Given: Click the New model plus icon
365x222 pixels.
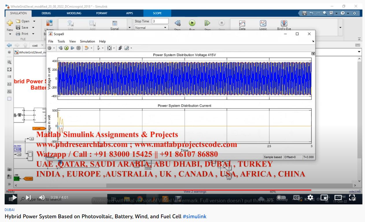Looking at the screenshot, I should pyautogui.click(x=10, y=23).
